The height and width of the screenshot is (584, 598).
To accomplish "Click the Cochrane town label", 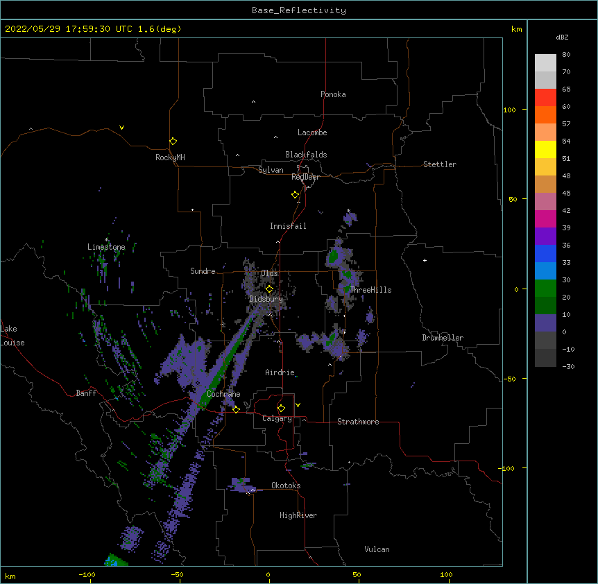I will click(x=223, y=394).
